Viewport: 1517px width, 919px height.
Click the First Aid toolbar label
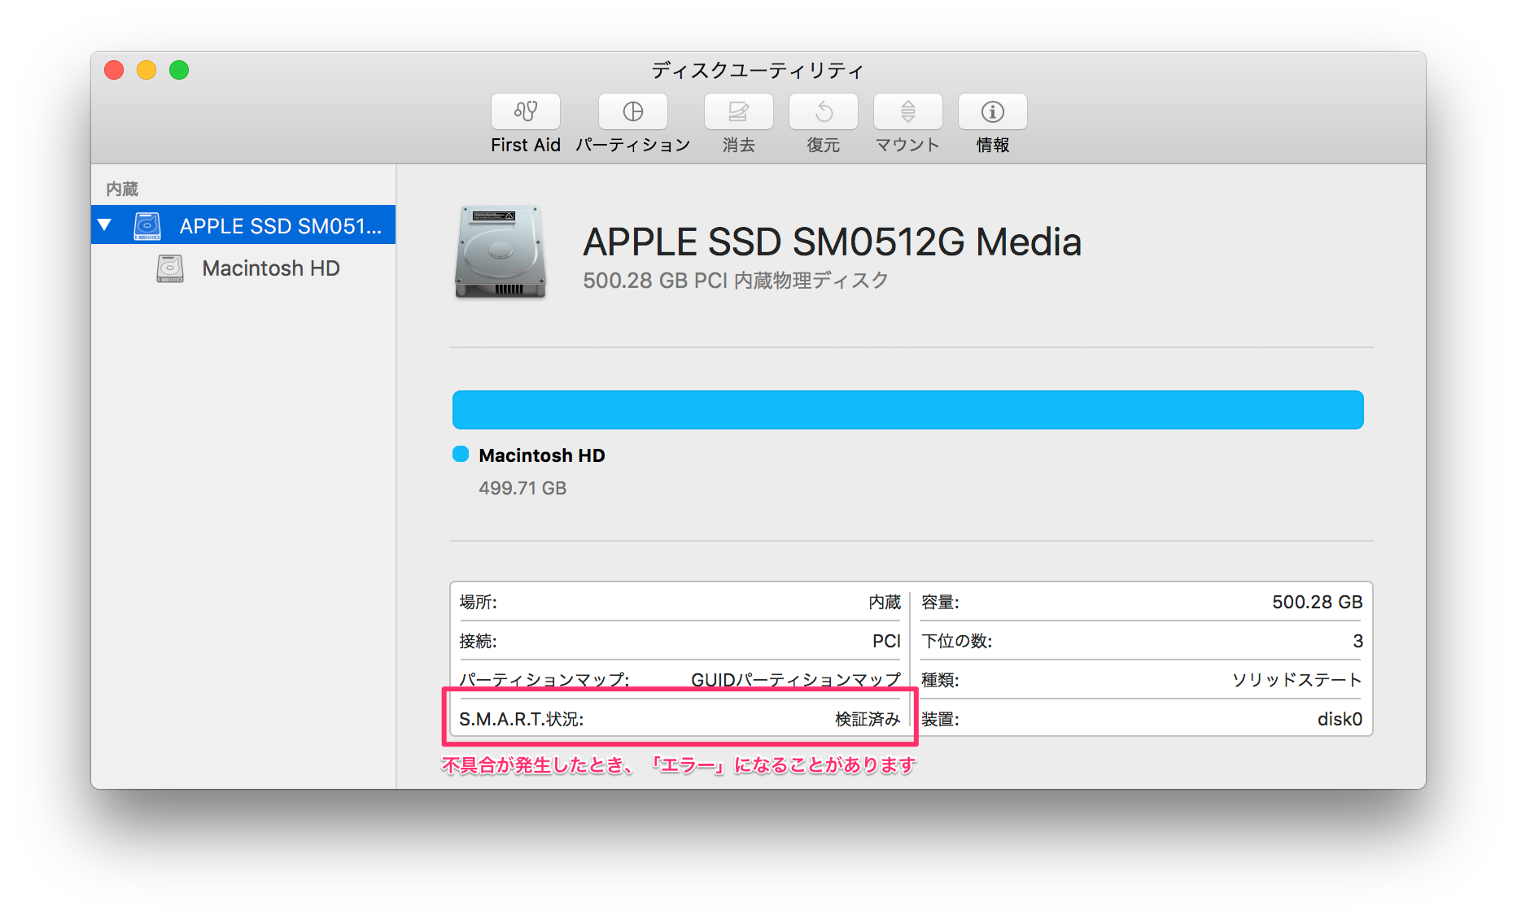pyautogui.click(x=525, y=145)
